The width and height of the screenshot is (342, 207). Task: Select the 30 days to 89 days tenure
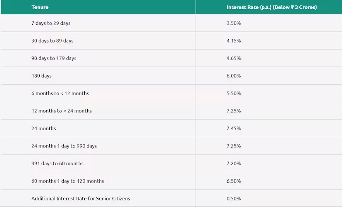(53, 41)
